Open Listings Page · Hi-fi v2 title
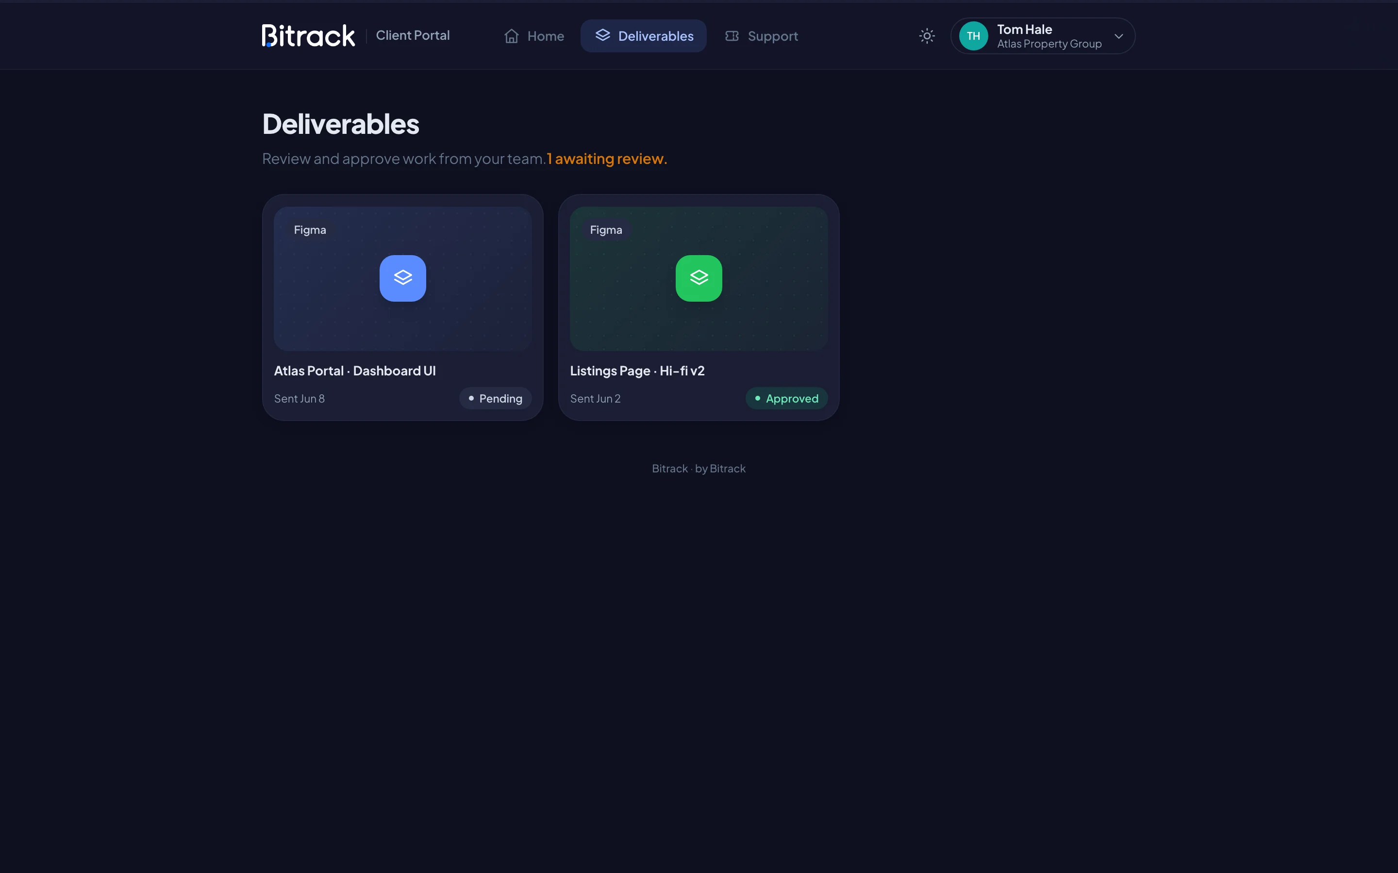 (637, 371)
